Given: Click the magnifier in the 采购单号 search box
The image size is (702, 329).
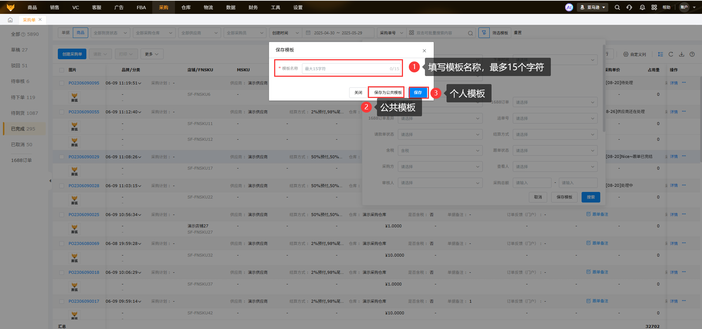Looking at the screenshot, I should click(x=470, y=33).
